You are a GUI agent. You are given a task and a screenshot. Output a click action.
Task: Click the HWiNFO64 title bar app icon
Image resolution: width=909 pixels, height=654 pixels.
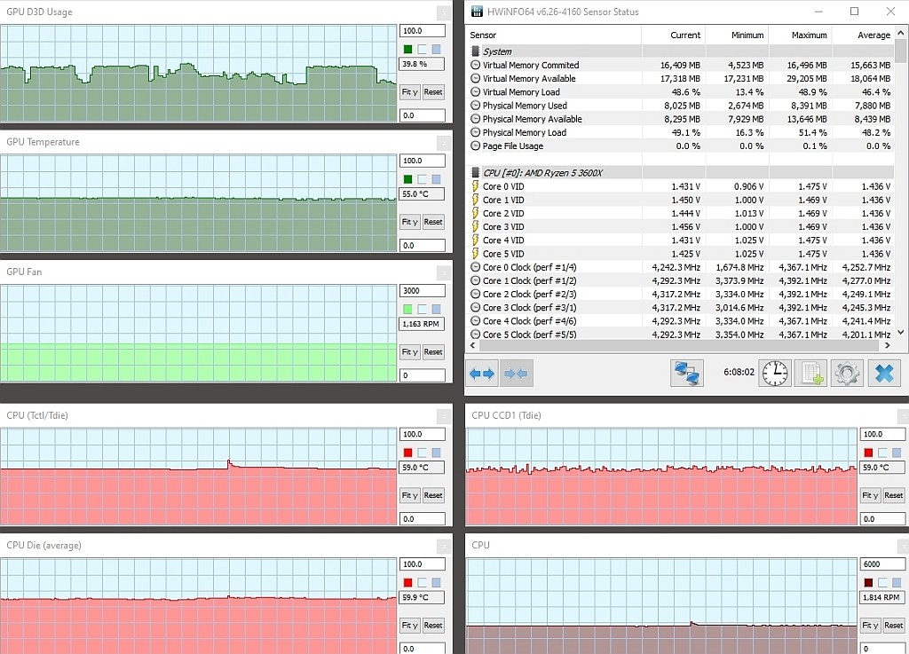coord(477,12)
